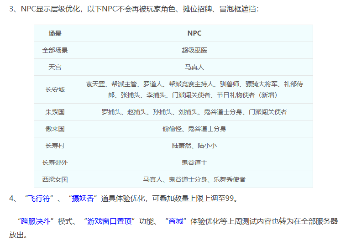This screenshot has width=346, height=241.
Task: Click the 长寿村 scene cell
Action: [x=55, y=146]
